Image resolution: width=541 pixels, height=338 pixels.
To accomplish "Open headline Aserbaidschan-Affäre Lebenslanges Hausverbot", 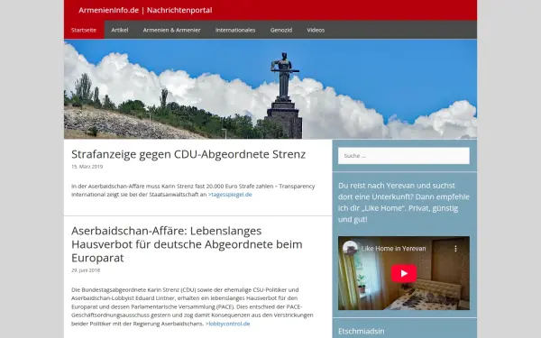I will point(187,244).
